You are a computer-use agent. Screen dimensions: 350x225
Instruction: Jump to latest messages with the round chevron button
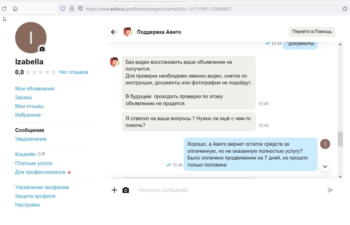[325, 166]
